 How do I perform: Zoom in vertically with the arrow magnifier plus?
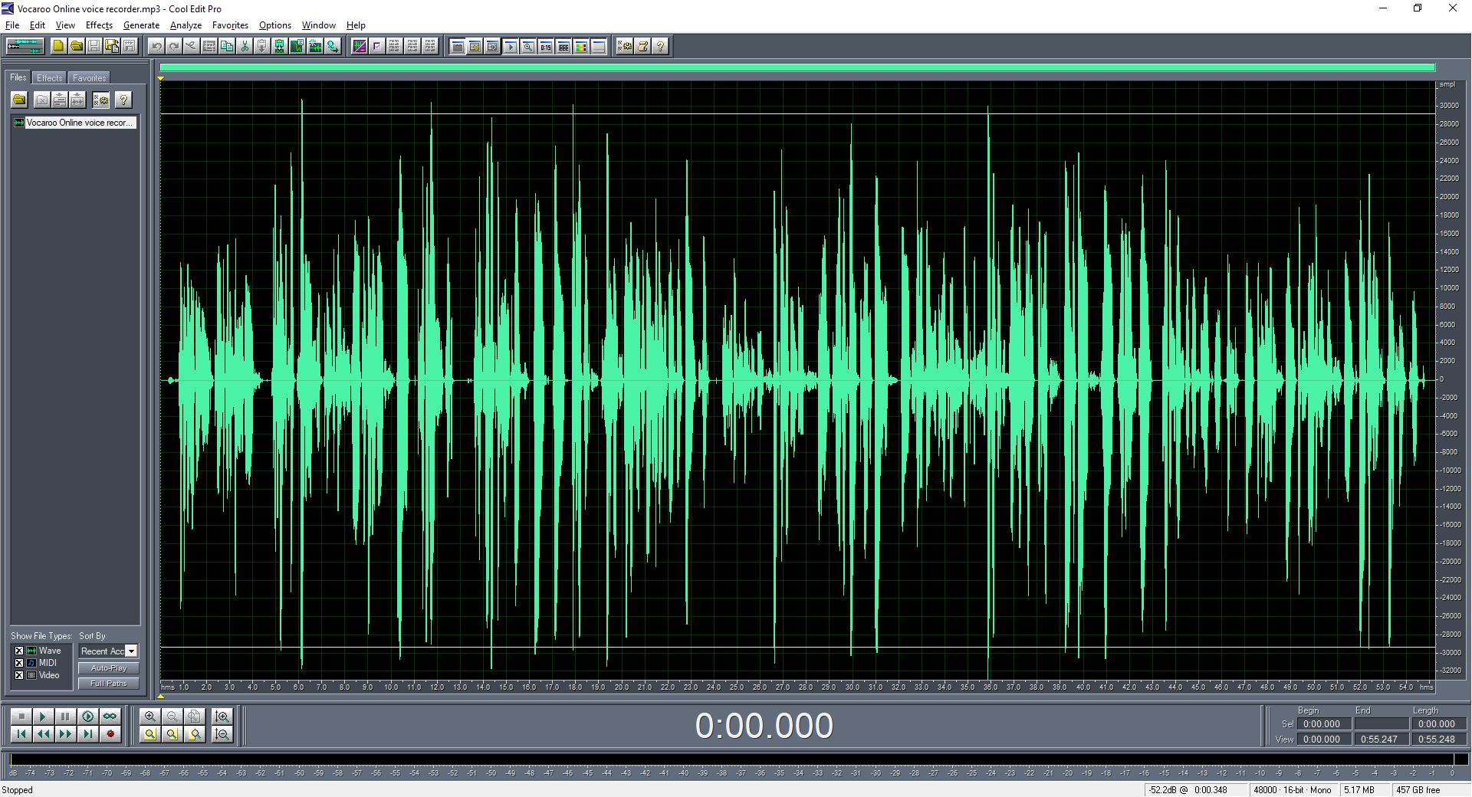point(222,717)
